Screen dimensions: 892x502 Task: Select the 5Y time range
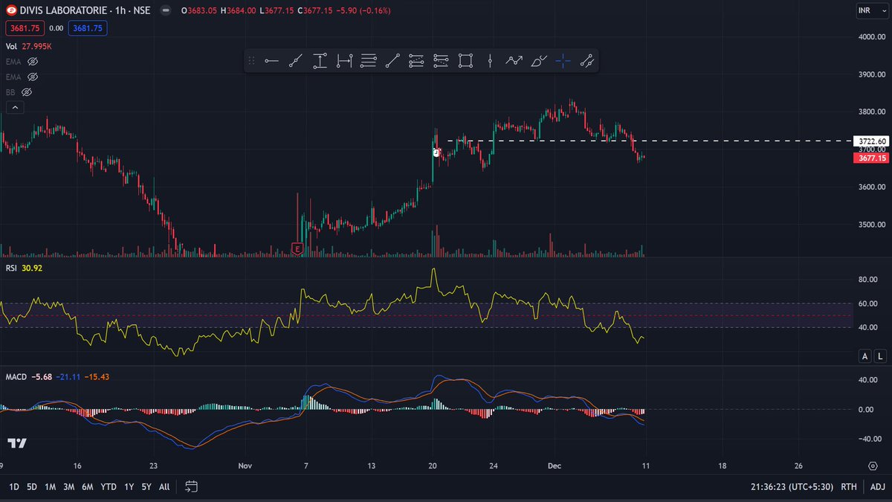147,487
